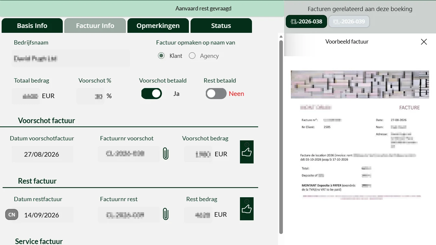Image resolution: width=436 pixels, height=245 pixels.
Task: Switch to the Factuur Info tab
Action: click(x=95, y=26)
